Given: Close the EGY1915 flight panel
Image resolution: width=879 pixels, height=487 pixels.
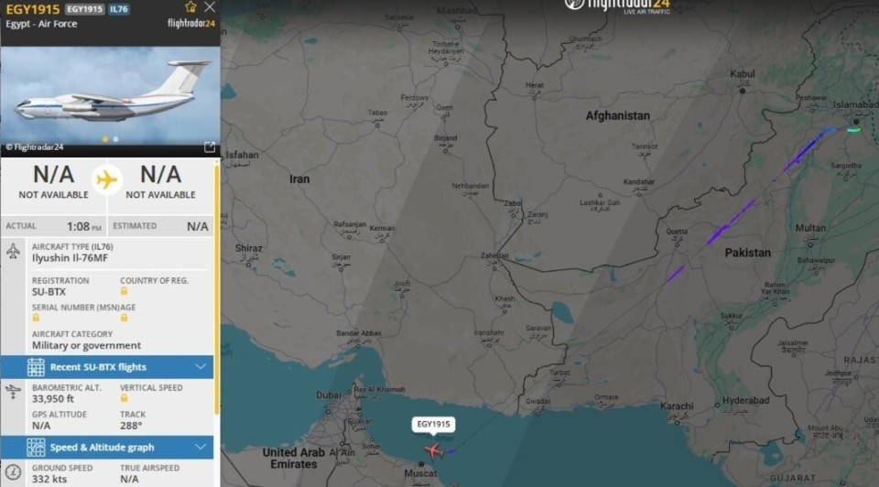Looking at the screenshot, I should click(x=210, y=6).
